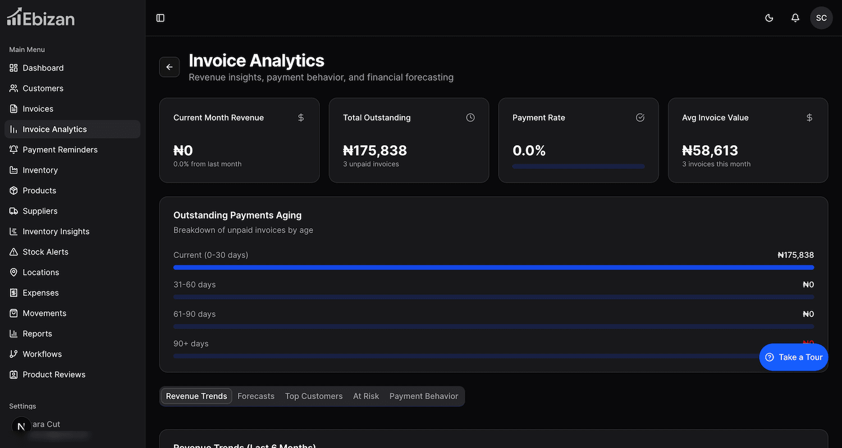Select Suppliers in the main menu
842x448 pixels.
40,211
